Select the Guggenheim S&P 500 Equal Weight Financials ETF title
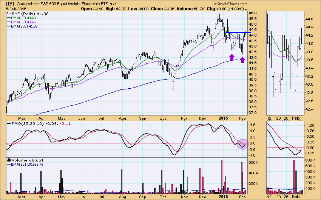Viewport: 321px width, 200px height. 62,4
